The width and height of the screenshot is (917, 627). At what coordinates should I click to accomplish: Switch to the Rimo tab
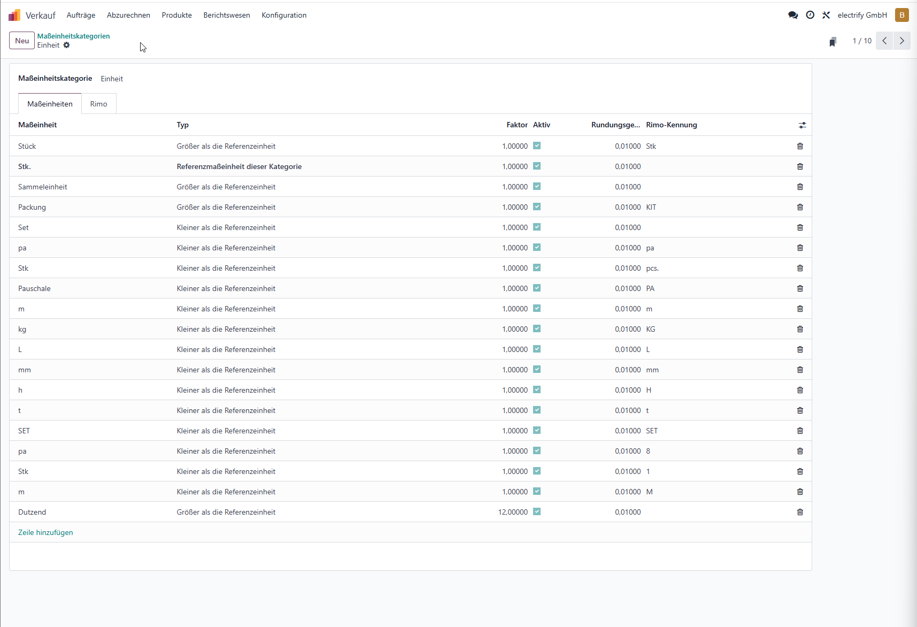(x=98, y=104)
